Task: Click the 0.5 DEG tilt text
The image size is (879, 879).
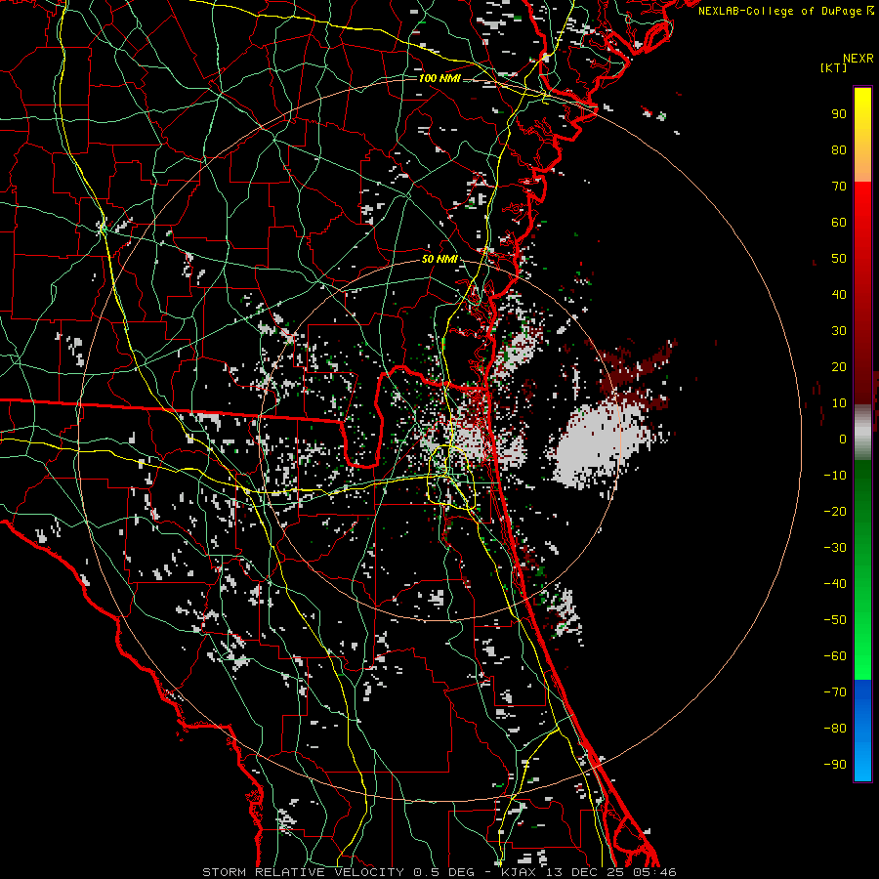Action: [443, 872]
